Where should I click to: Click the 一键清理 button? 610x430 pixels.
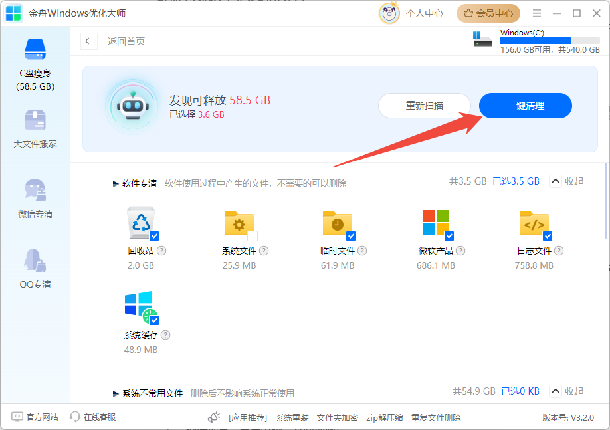point(525,106)
